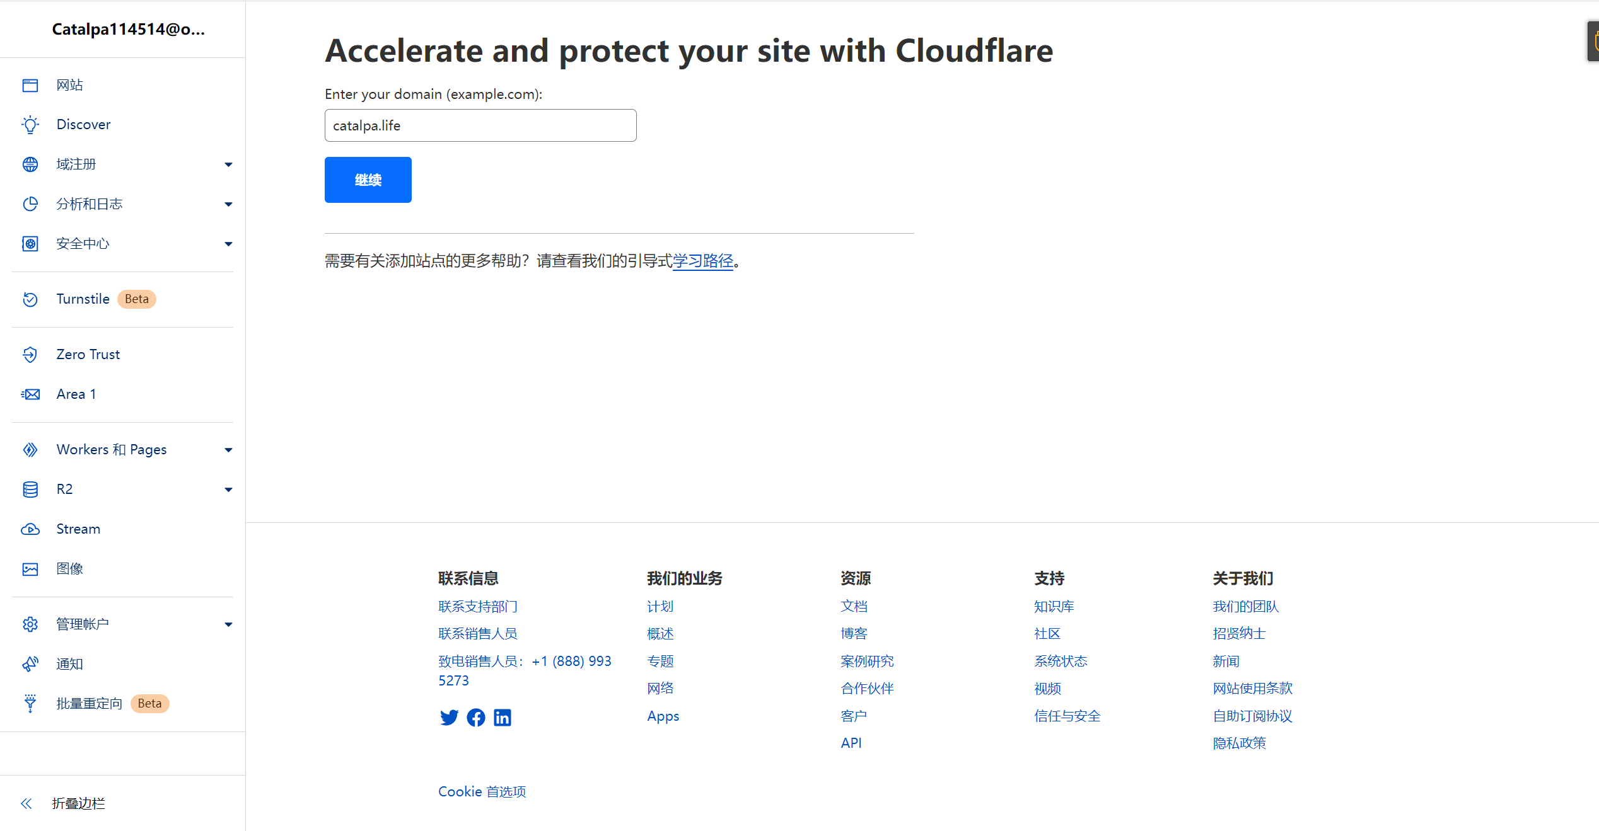Expand the 域注册 dropdown arrow
Screen dimensions: 1599x831
pos(228,164)
